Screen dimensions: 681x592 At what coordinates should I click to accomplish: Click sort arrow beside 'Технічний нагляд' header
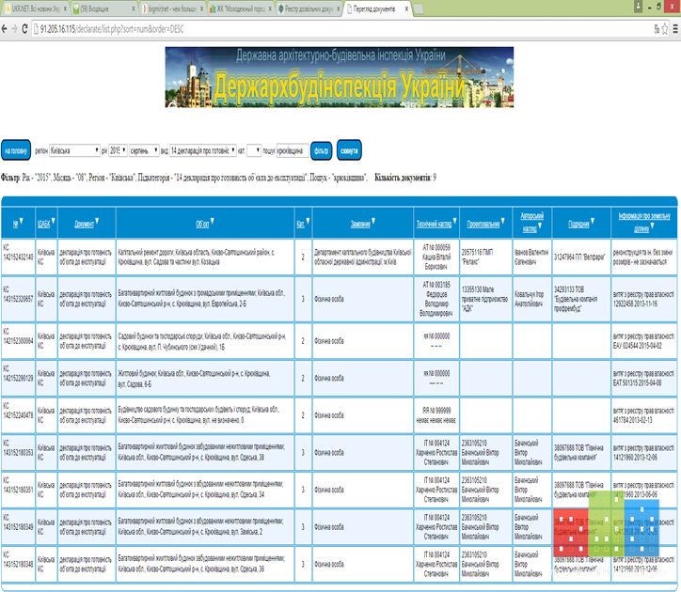coord(454,222)
